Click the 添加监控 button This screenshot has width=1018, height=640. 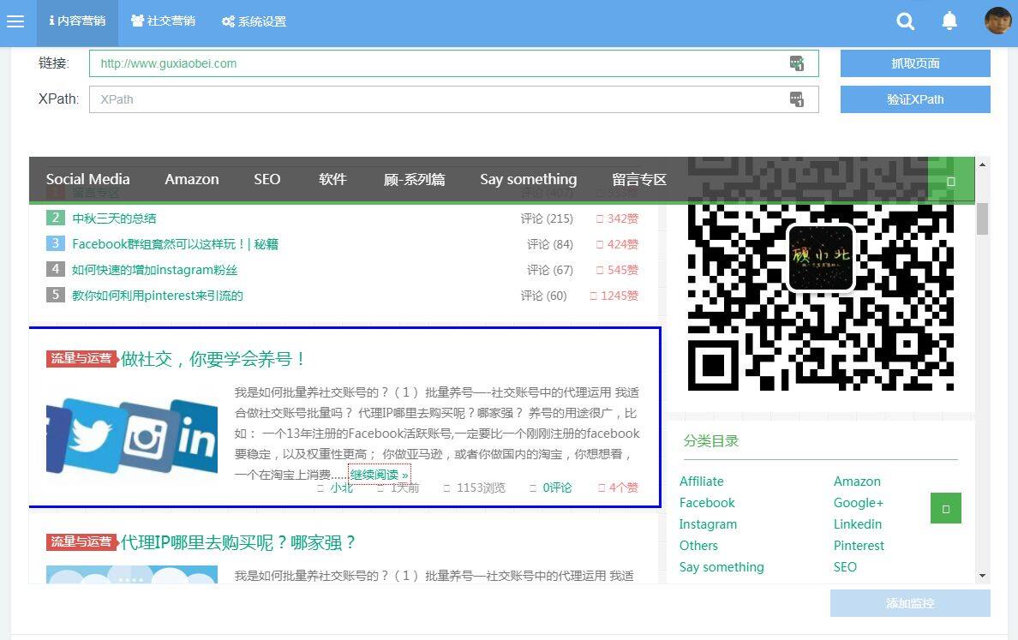pos(910,604)
